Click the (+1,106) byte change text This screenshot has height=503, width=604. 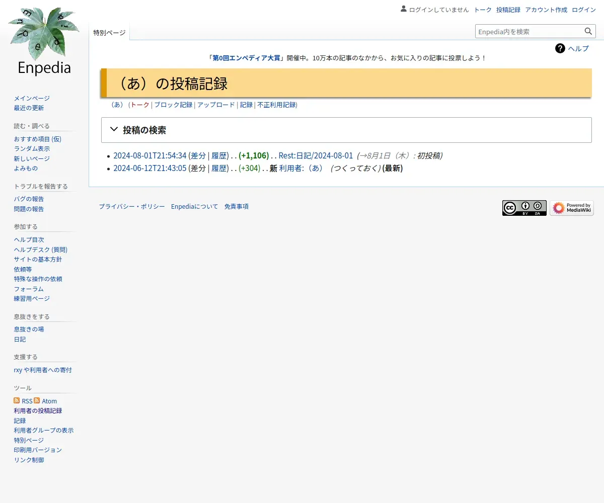tap(254, 155)
